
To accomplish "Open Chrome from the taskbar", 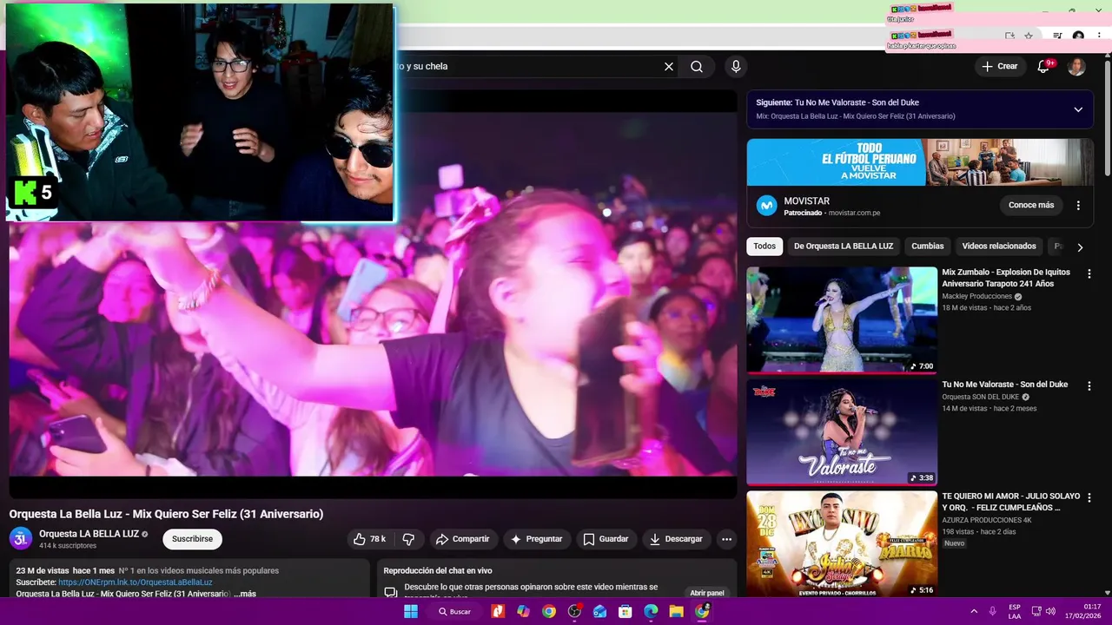I will pos(549,611).
